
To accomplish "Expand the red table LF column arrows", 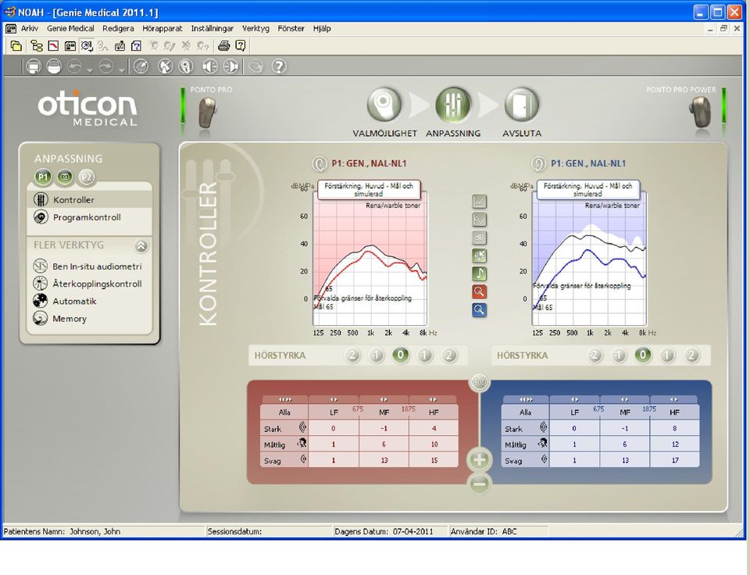I will (x=334, y=399).
